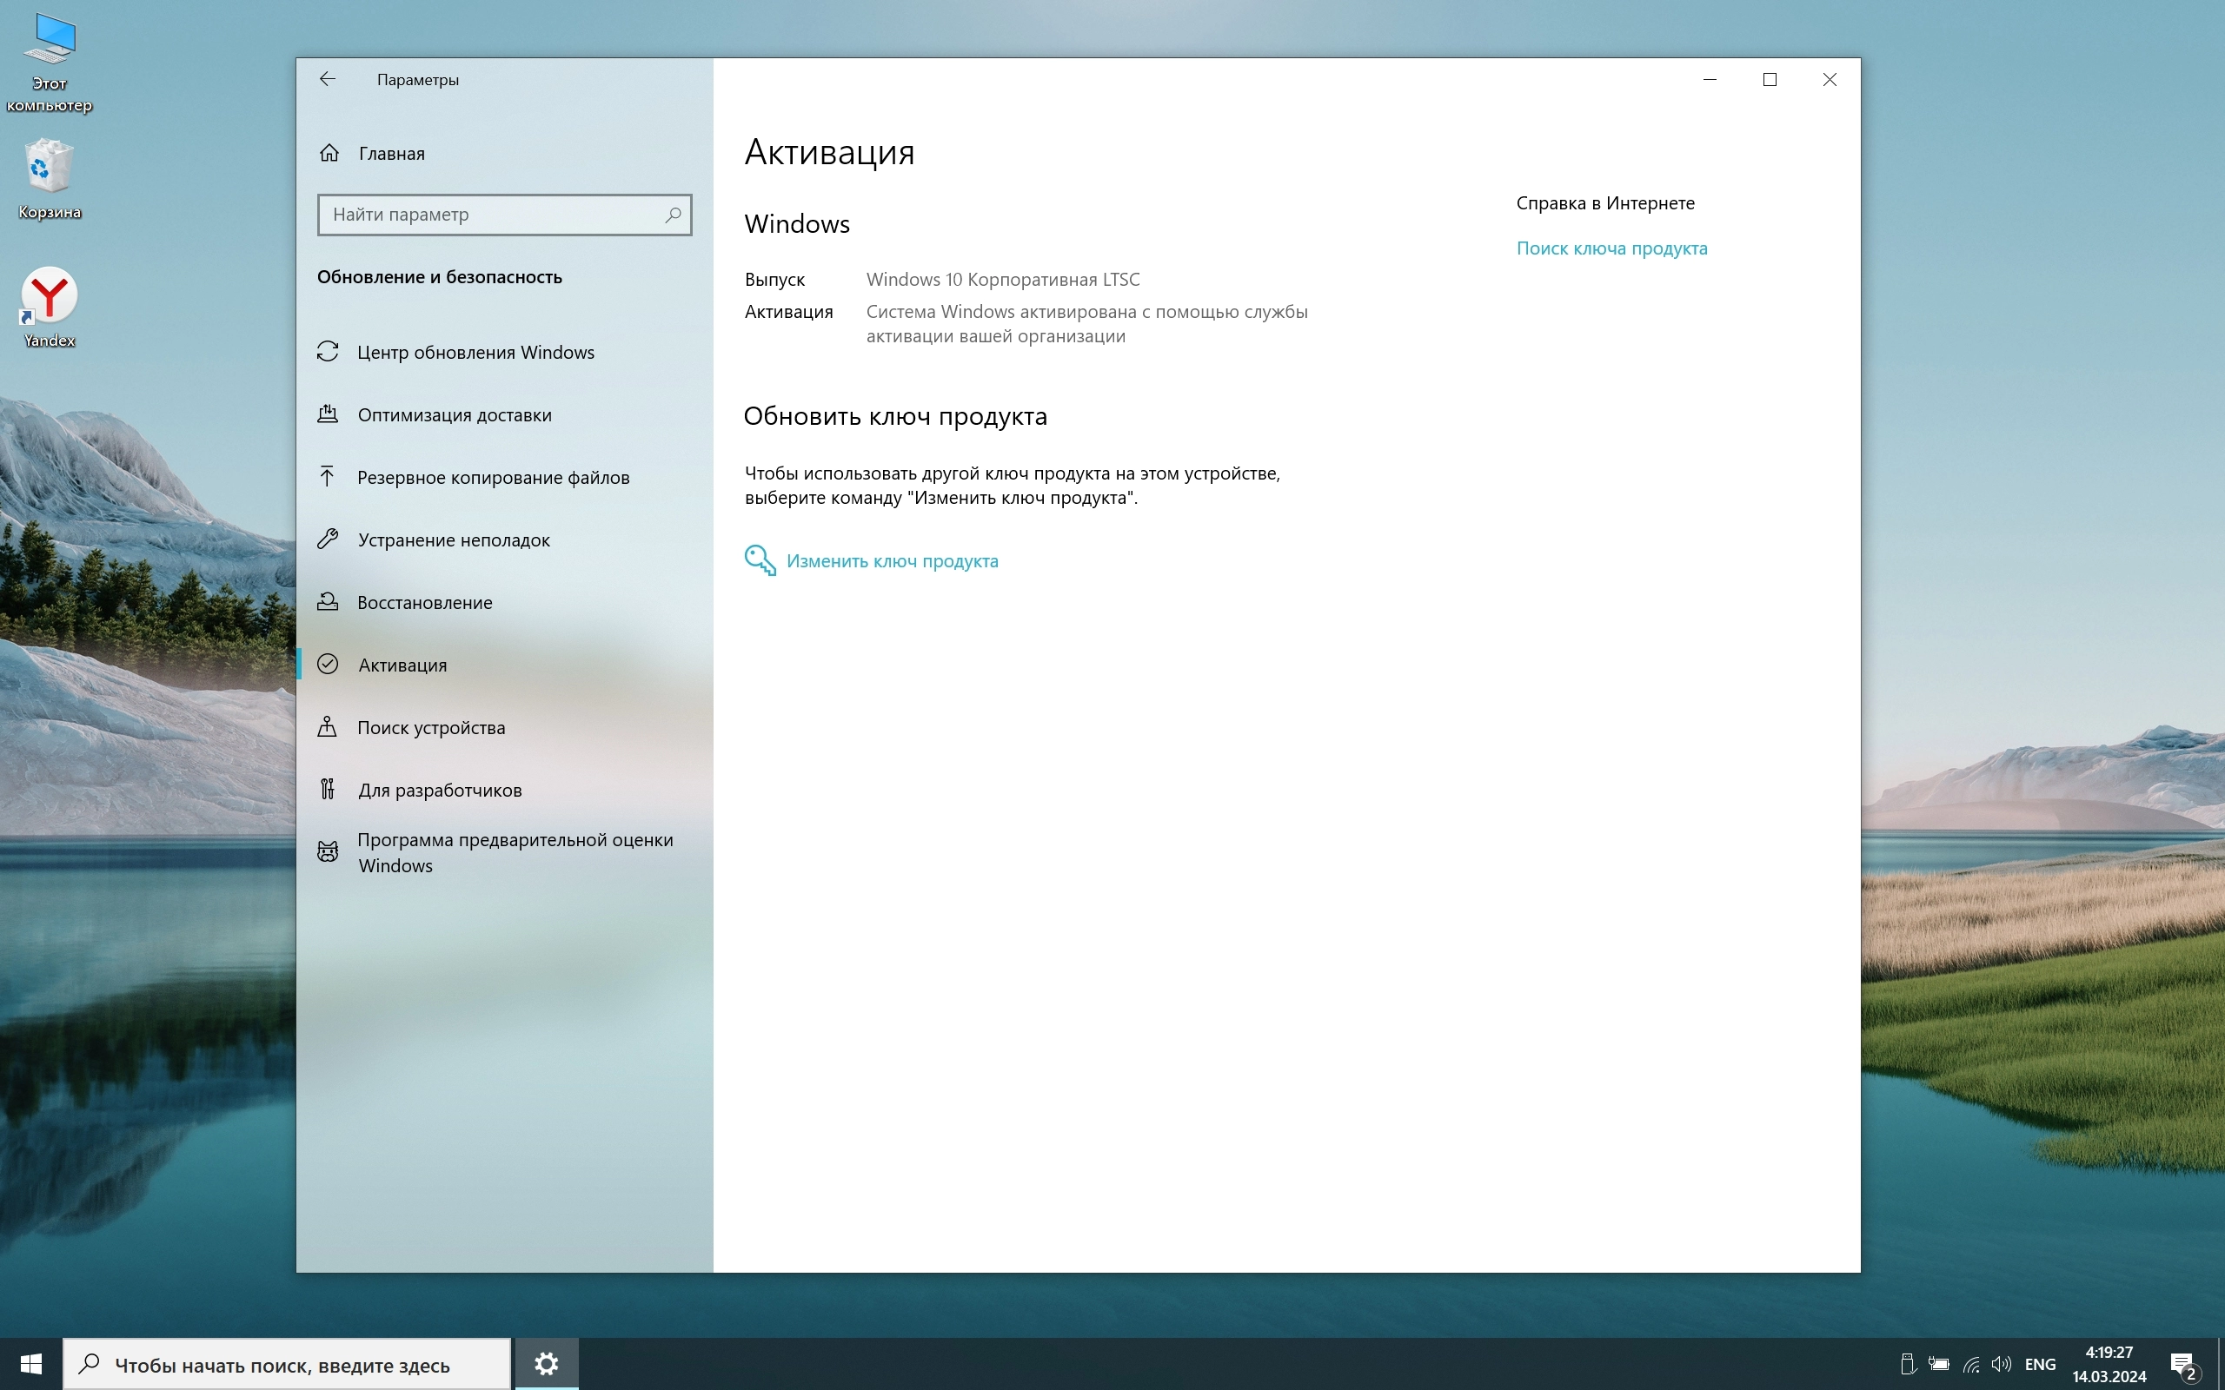Image resolution: width=2225 pixels, height=1390 pixels.
Task: Click the wrench icon for Устранение неполадок
Action: [x=329, y=539]
